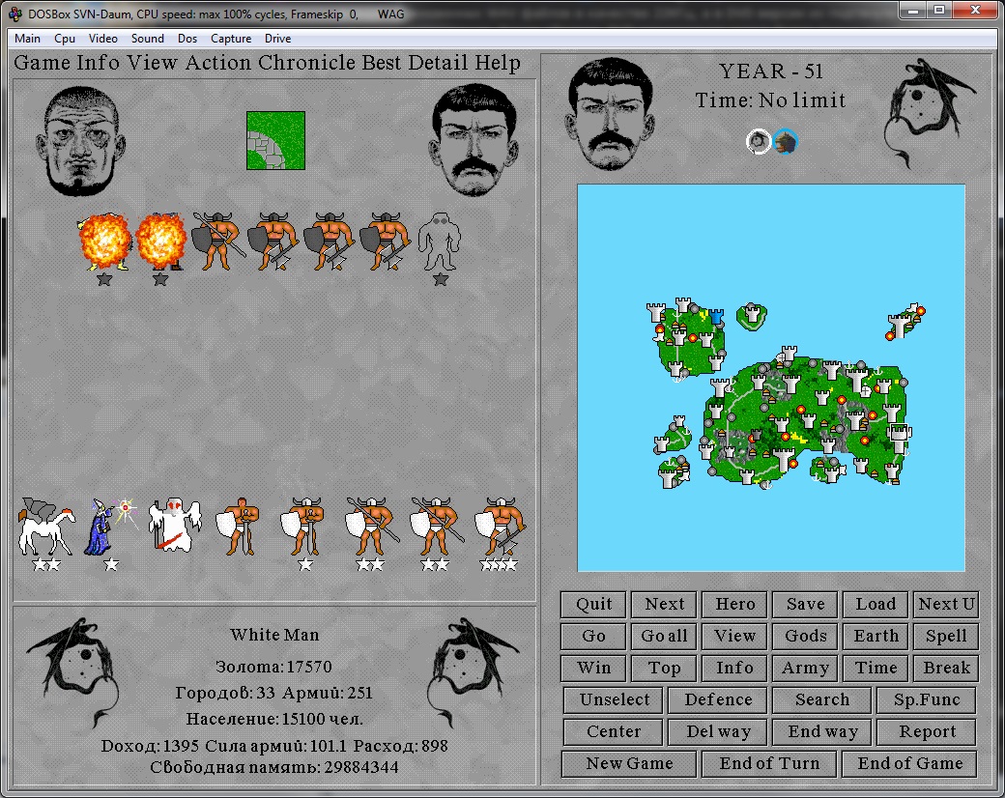Select the starless shield warrior unit

[239, 527]
